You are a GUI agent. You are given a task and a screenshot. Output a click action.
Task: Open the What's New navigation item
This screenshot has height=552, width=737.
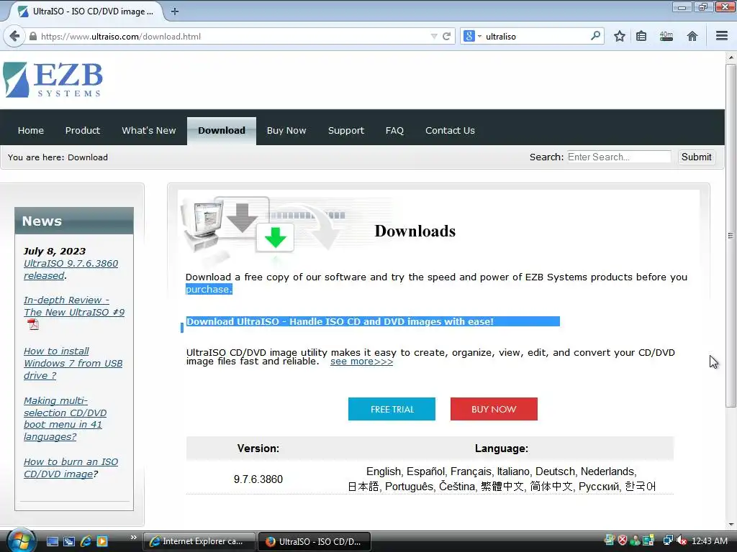148,131
